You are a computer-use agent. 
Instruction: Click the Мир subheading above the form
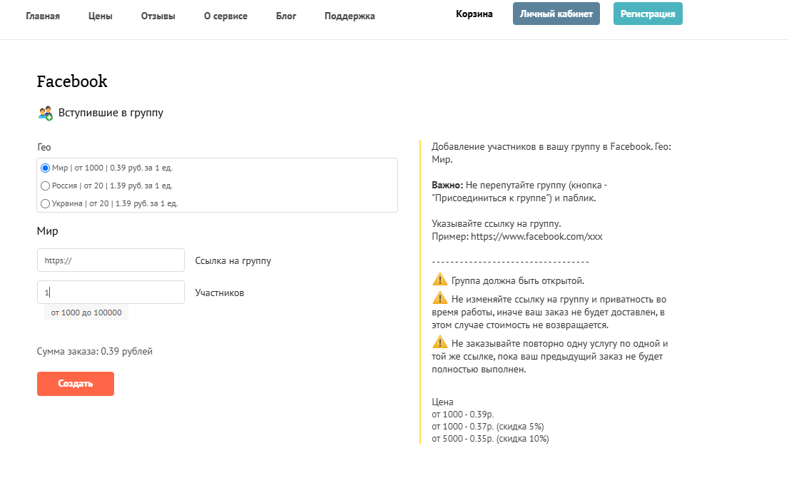click(x=47, y=231)
